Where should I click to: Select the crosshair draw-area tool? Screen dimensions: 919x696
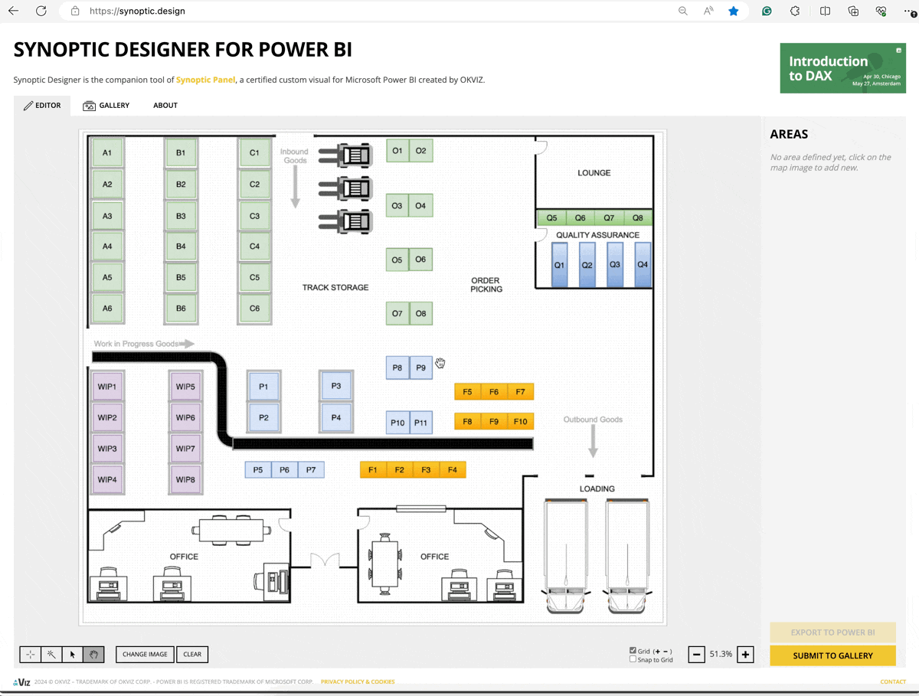[30, 655]
